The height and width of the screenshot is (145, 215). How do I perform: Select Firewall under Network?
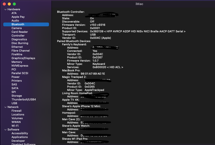pyautogui.click(x=17, y=111)
